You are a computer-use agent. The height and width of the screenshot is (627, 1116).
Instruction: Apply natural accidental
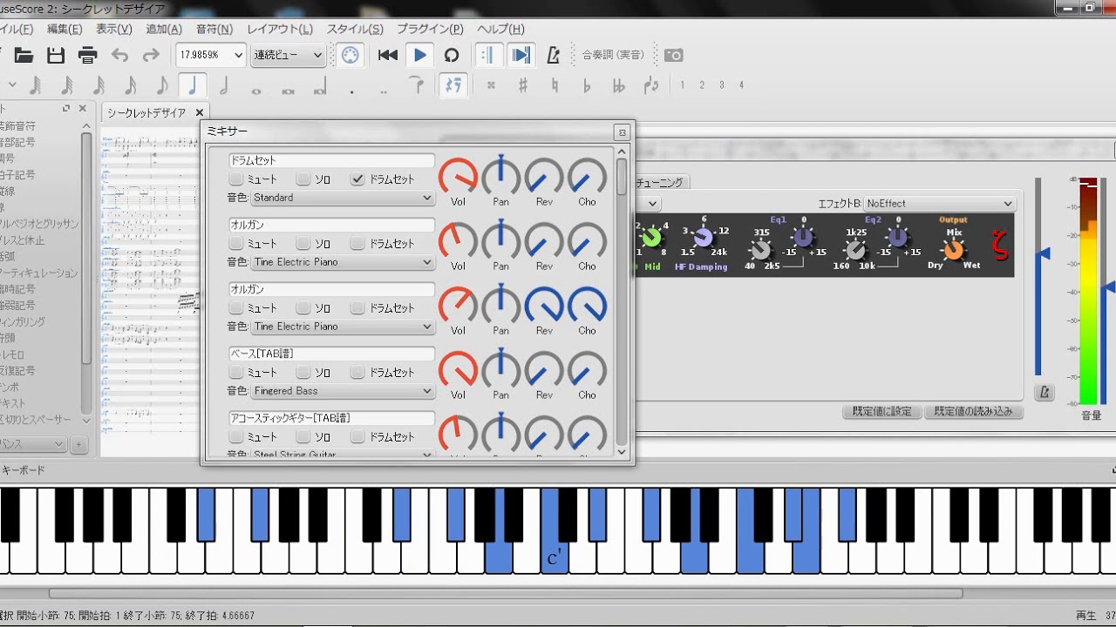[x=555, y=85]
